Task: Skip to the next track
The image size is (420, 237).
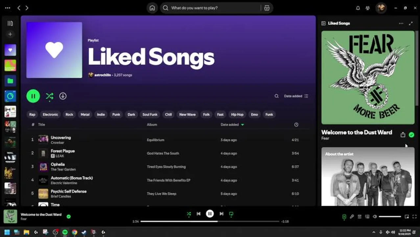Action: point(222,214)
